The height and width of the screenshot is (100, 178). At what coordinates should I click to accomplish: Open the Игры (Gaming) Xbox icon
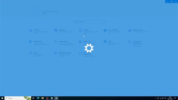click(x=105, y=42)
